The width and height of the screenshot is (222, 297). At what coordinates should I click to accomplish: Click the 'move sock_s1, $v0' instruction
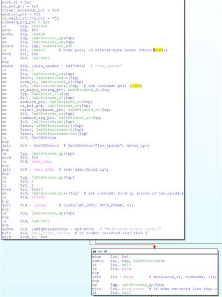[x=25, y=237]
